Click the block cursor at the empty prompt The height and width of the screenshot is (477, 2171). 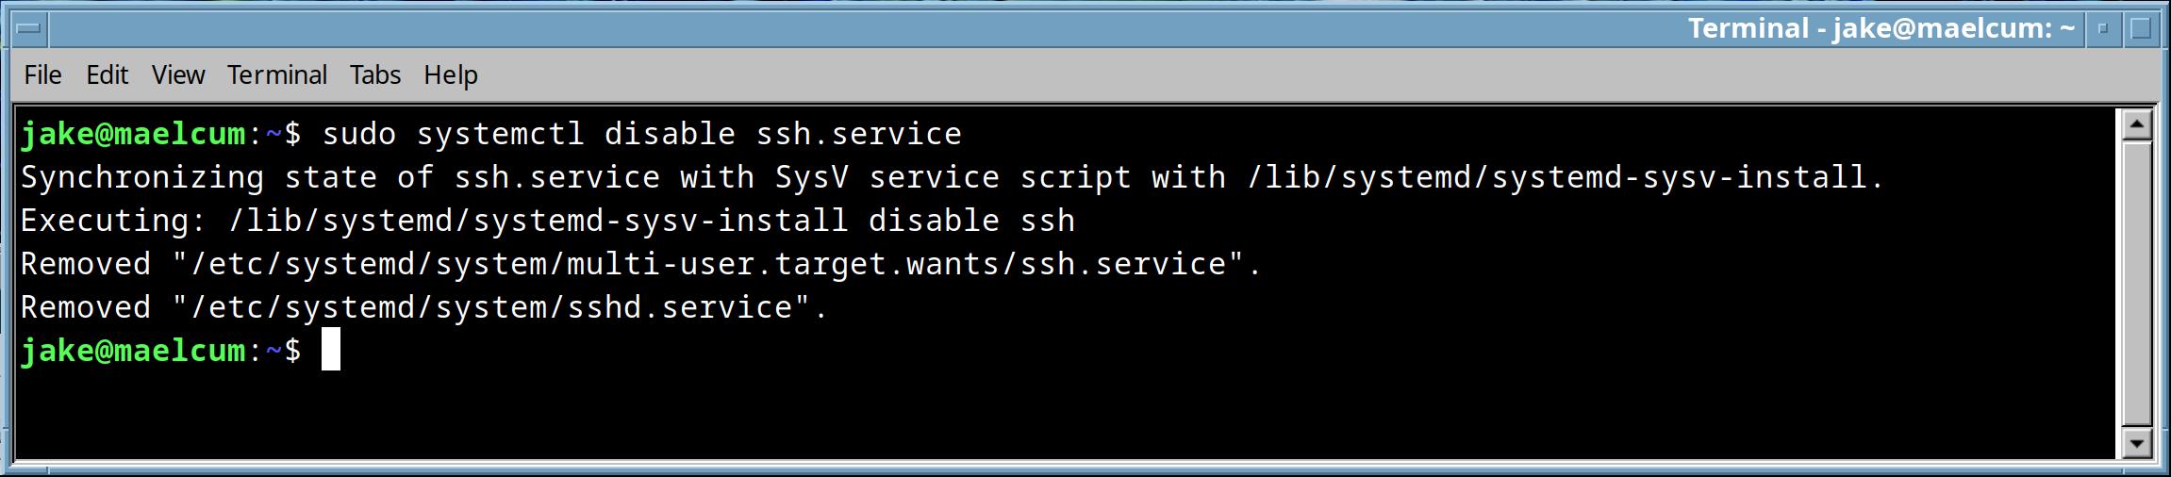331,350
